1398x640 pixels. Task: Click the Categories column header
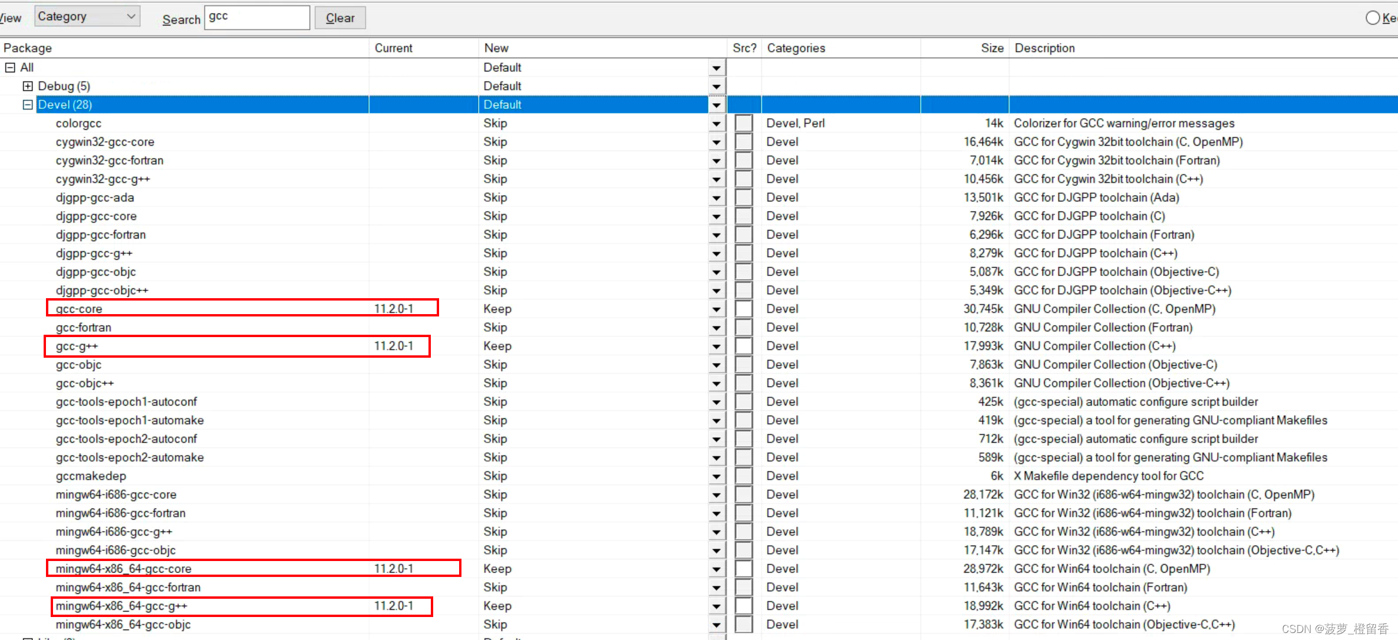[x=841, y=48]
